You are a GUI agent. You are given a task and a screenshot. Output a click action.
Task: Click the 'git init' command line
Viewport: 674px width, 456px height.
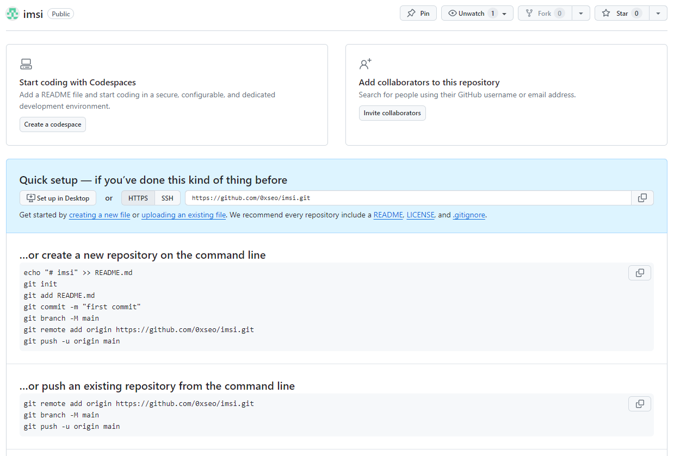tap(40, 284)
